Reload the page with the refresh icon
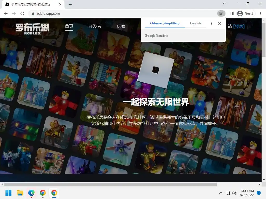The height and width of the screenshot is (199, 266). [x=22, y=13]
